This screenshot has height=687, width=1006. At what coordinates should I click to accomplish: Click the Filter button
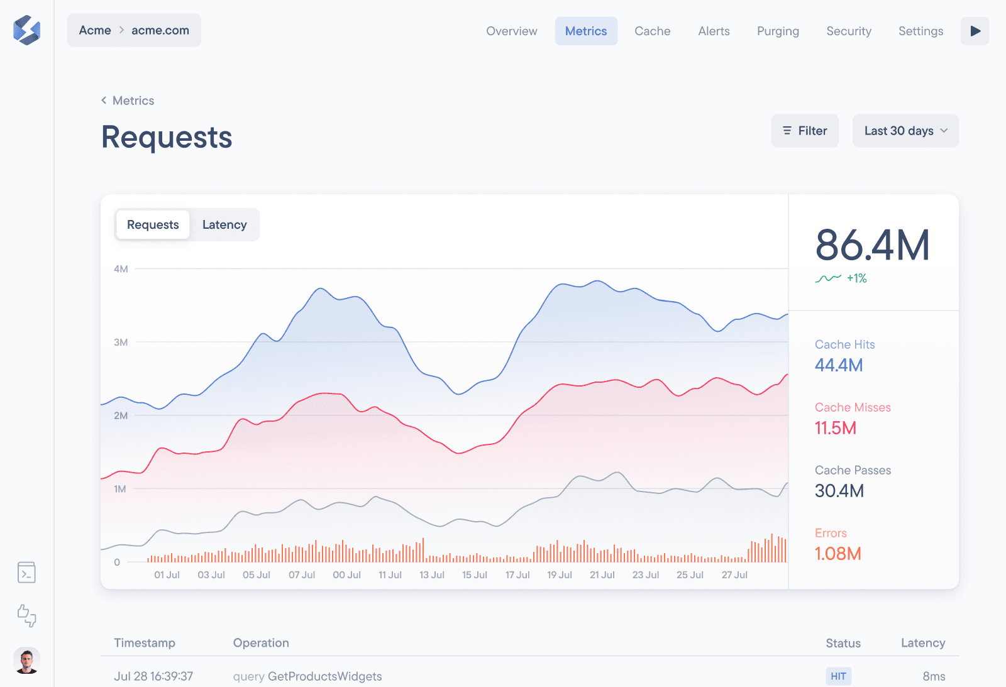click(x=804, y=131)
